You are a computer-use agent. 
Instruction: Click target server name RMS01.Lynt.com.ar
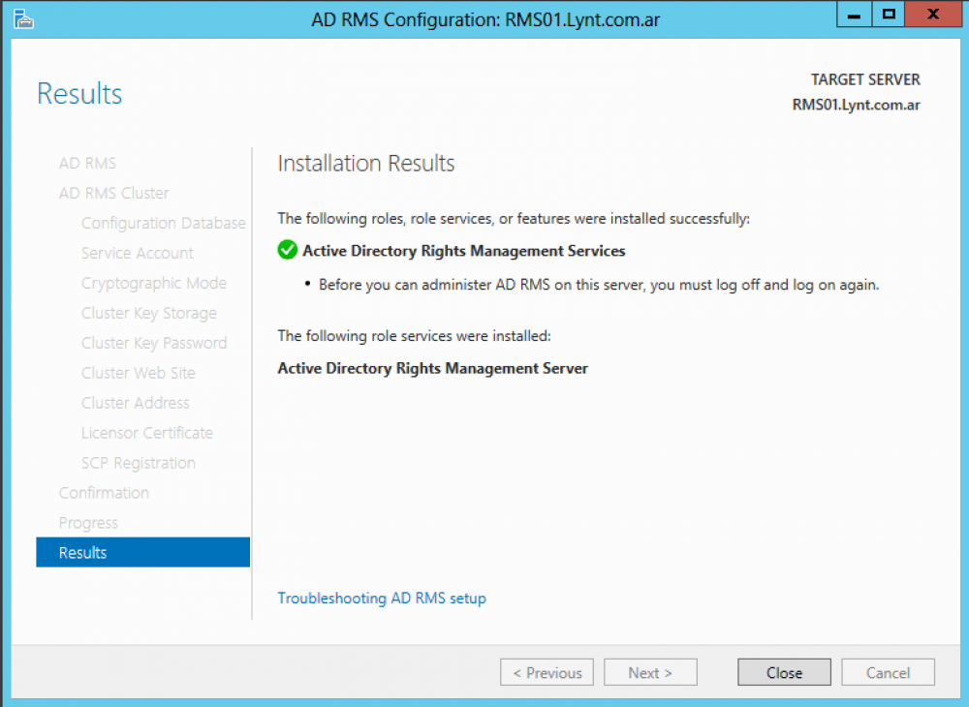pos(856,105)
